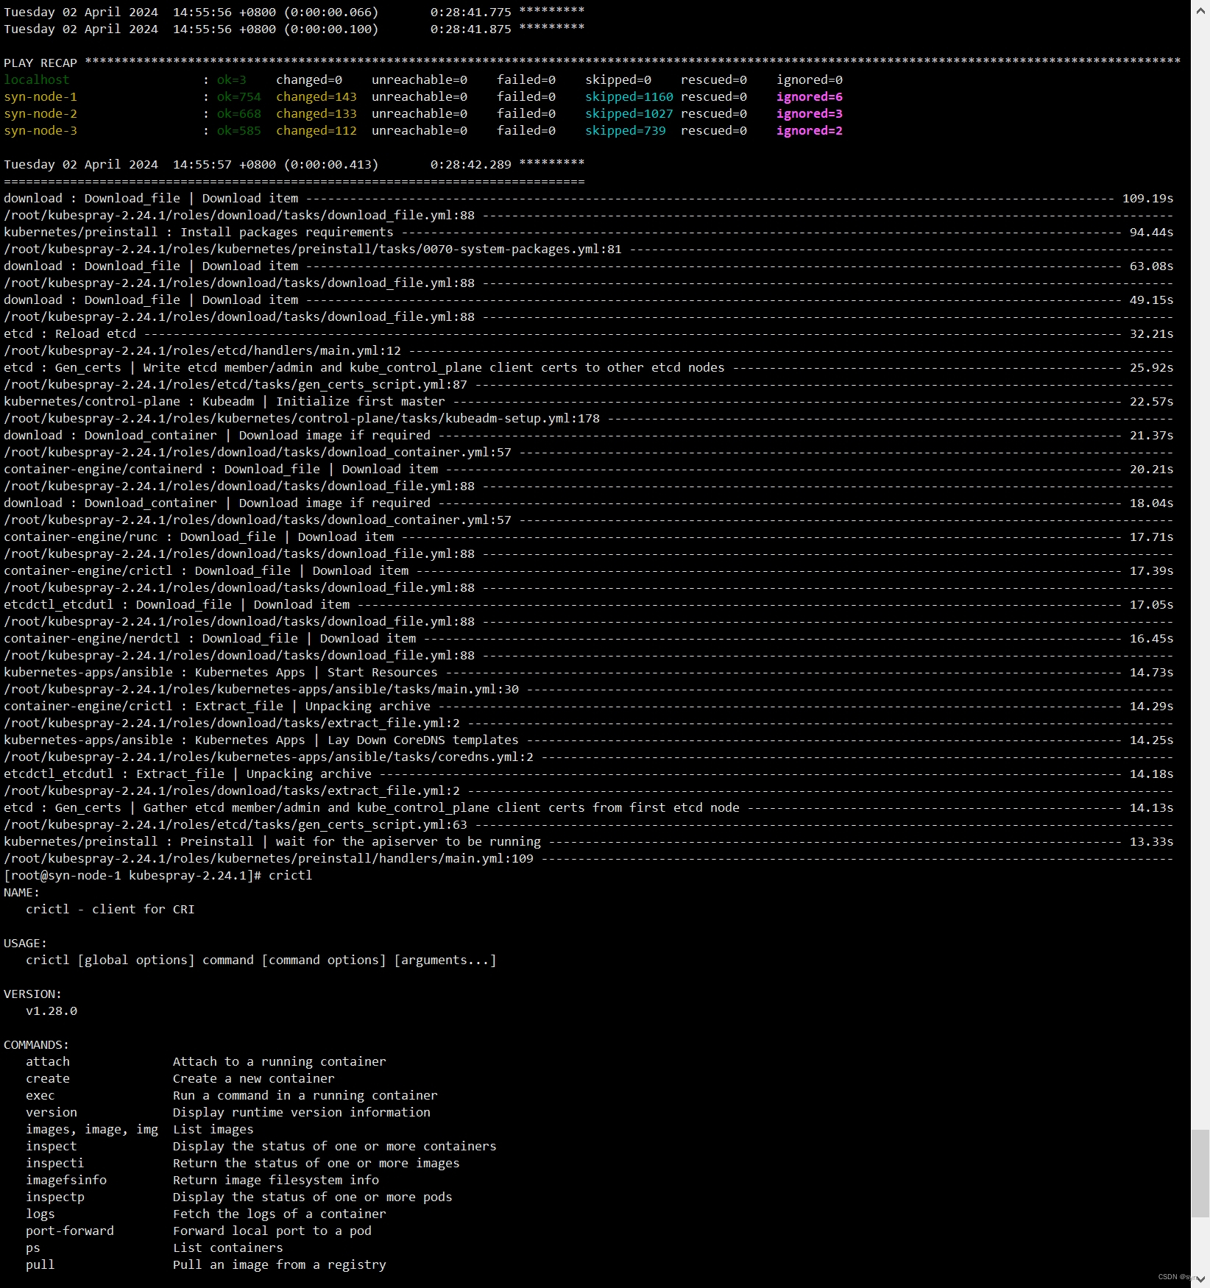The height and width of the screenshot is (1288, 1210).
Task: Click Display runtime version information description
Action: (x=302, y=1112)
